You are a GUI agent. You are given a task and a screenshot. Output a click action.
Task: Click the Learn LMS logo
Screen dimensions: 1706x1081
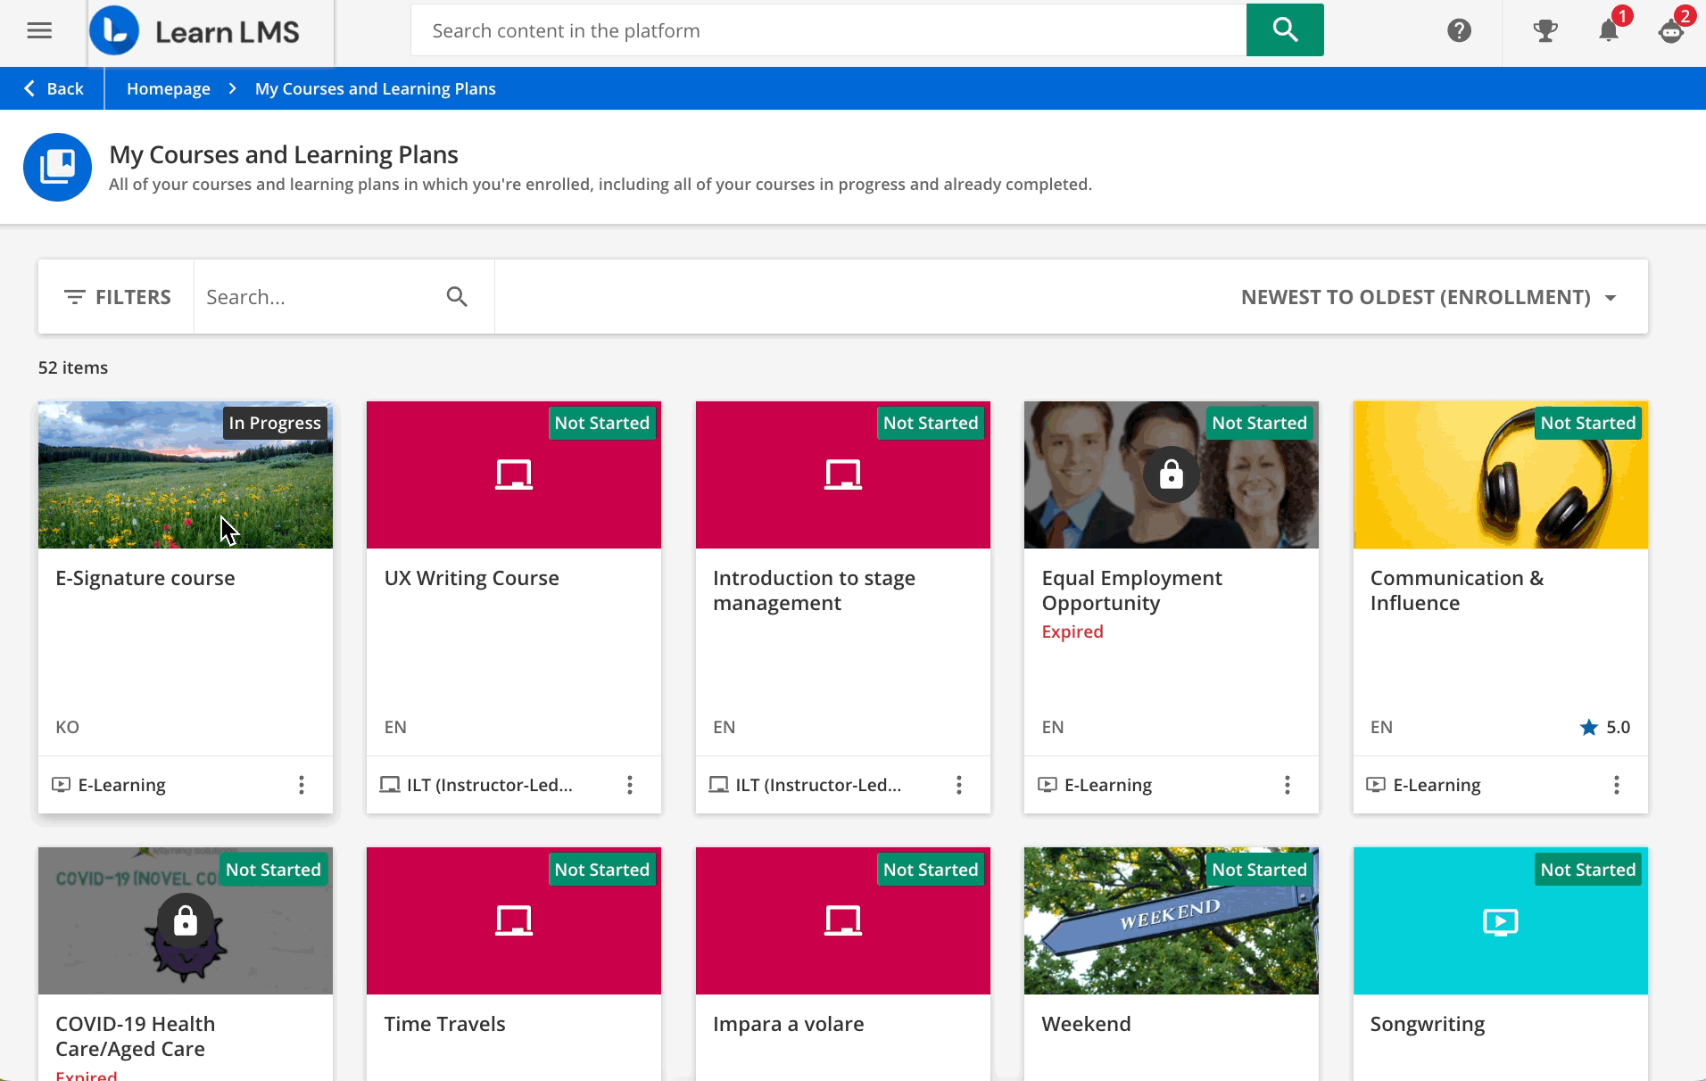pos(211,32)
